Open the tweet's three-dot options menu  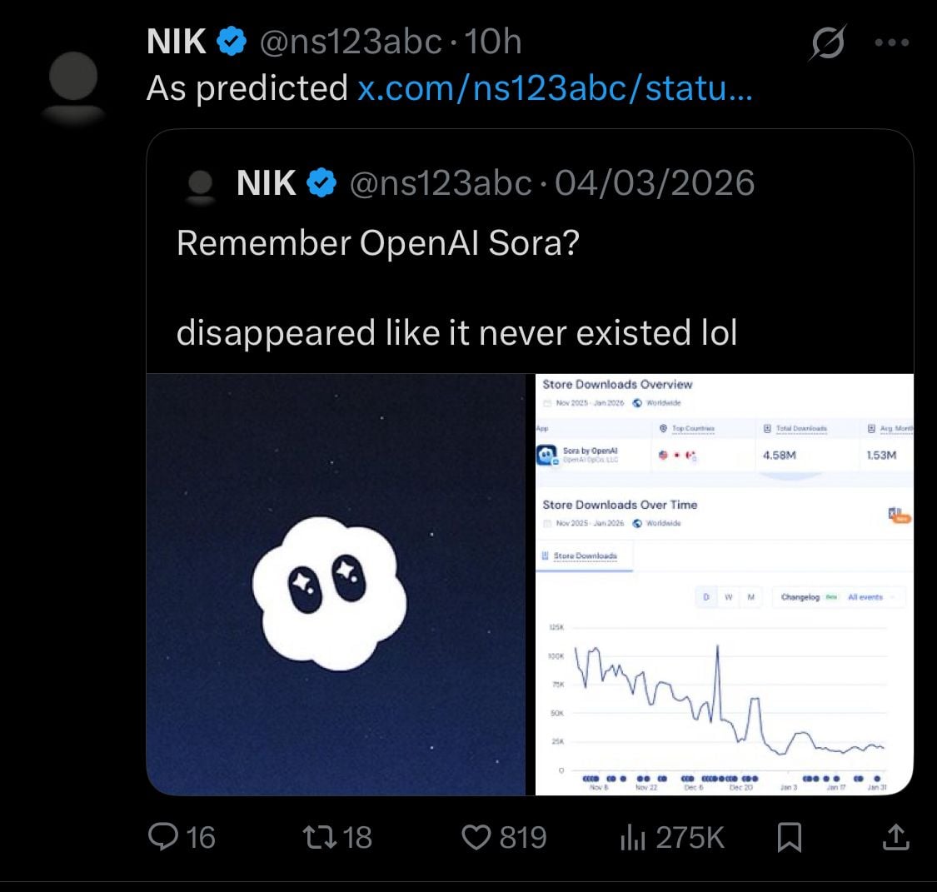pos(894,42)
